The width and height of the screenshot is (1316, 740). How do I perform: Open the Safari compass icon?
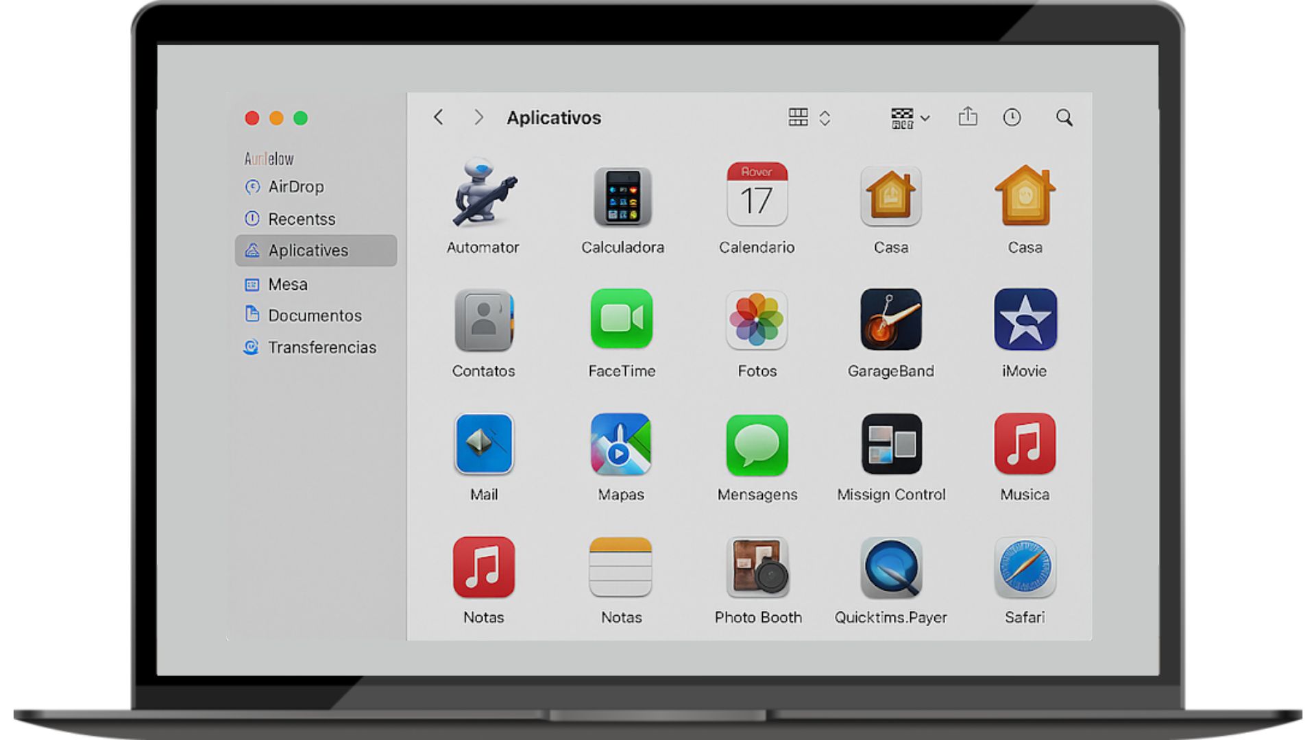coord(1025,567)
